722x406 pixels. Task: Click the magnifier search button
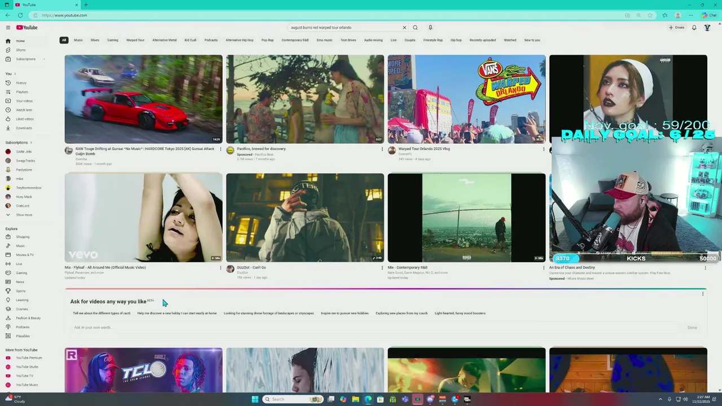click(415, 27)
